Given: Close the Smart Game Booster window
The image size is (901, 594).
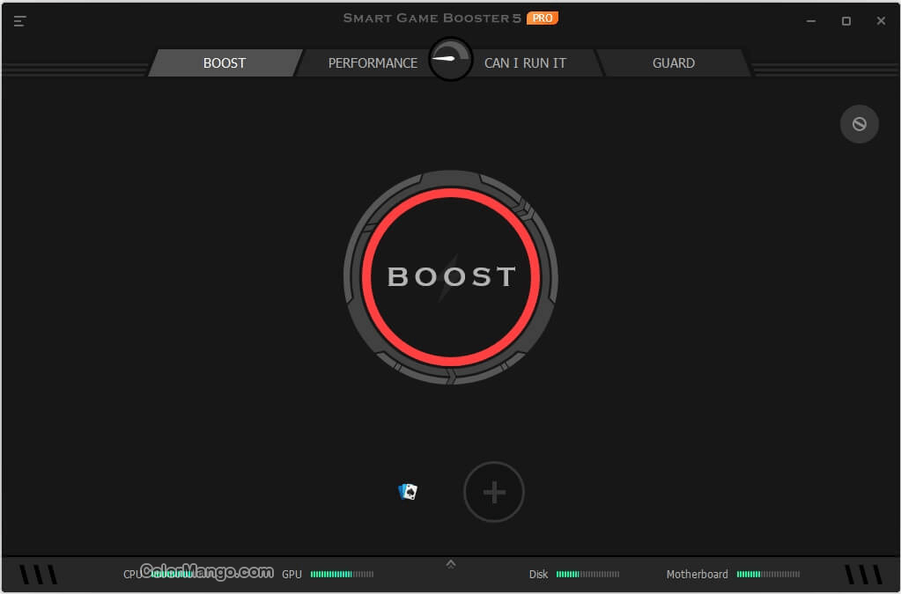Looking at the screenshot, I should 881,21.
